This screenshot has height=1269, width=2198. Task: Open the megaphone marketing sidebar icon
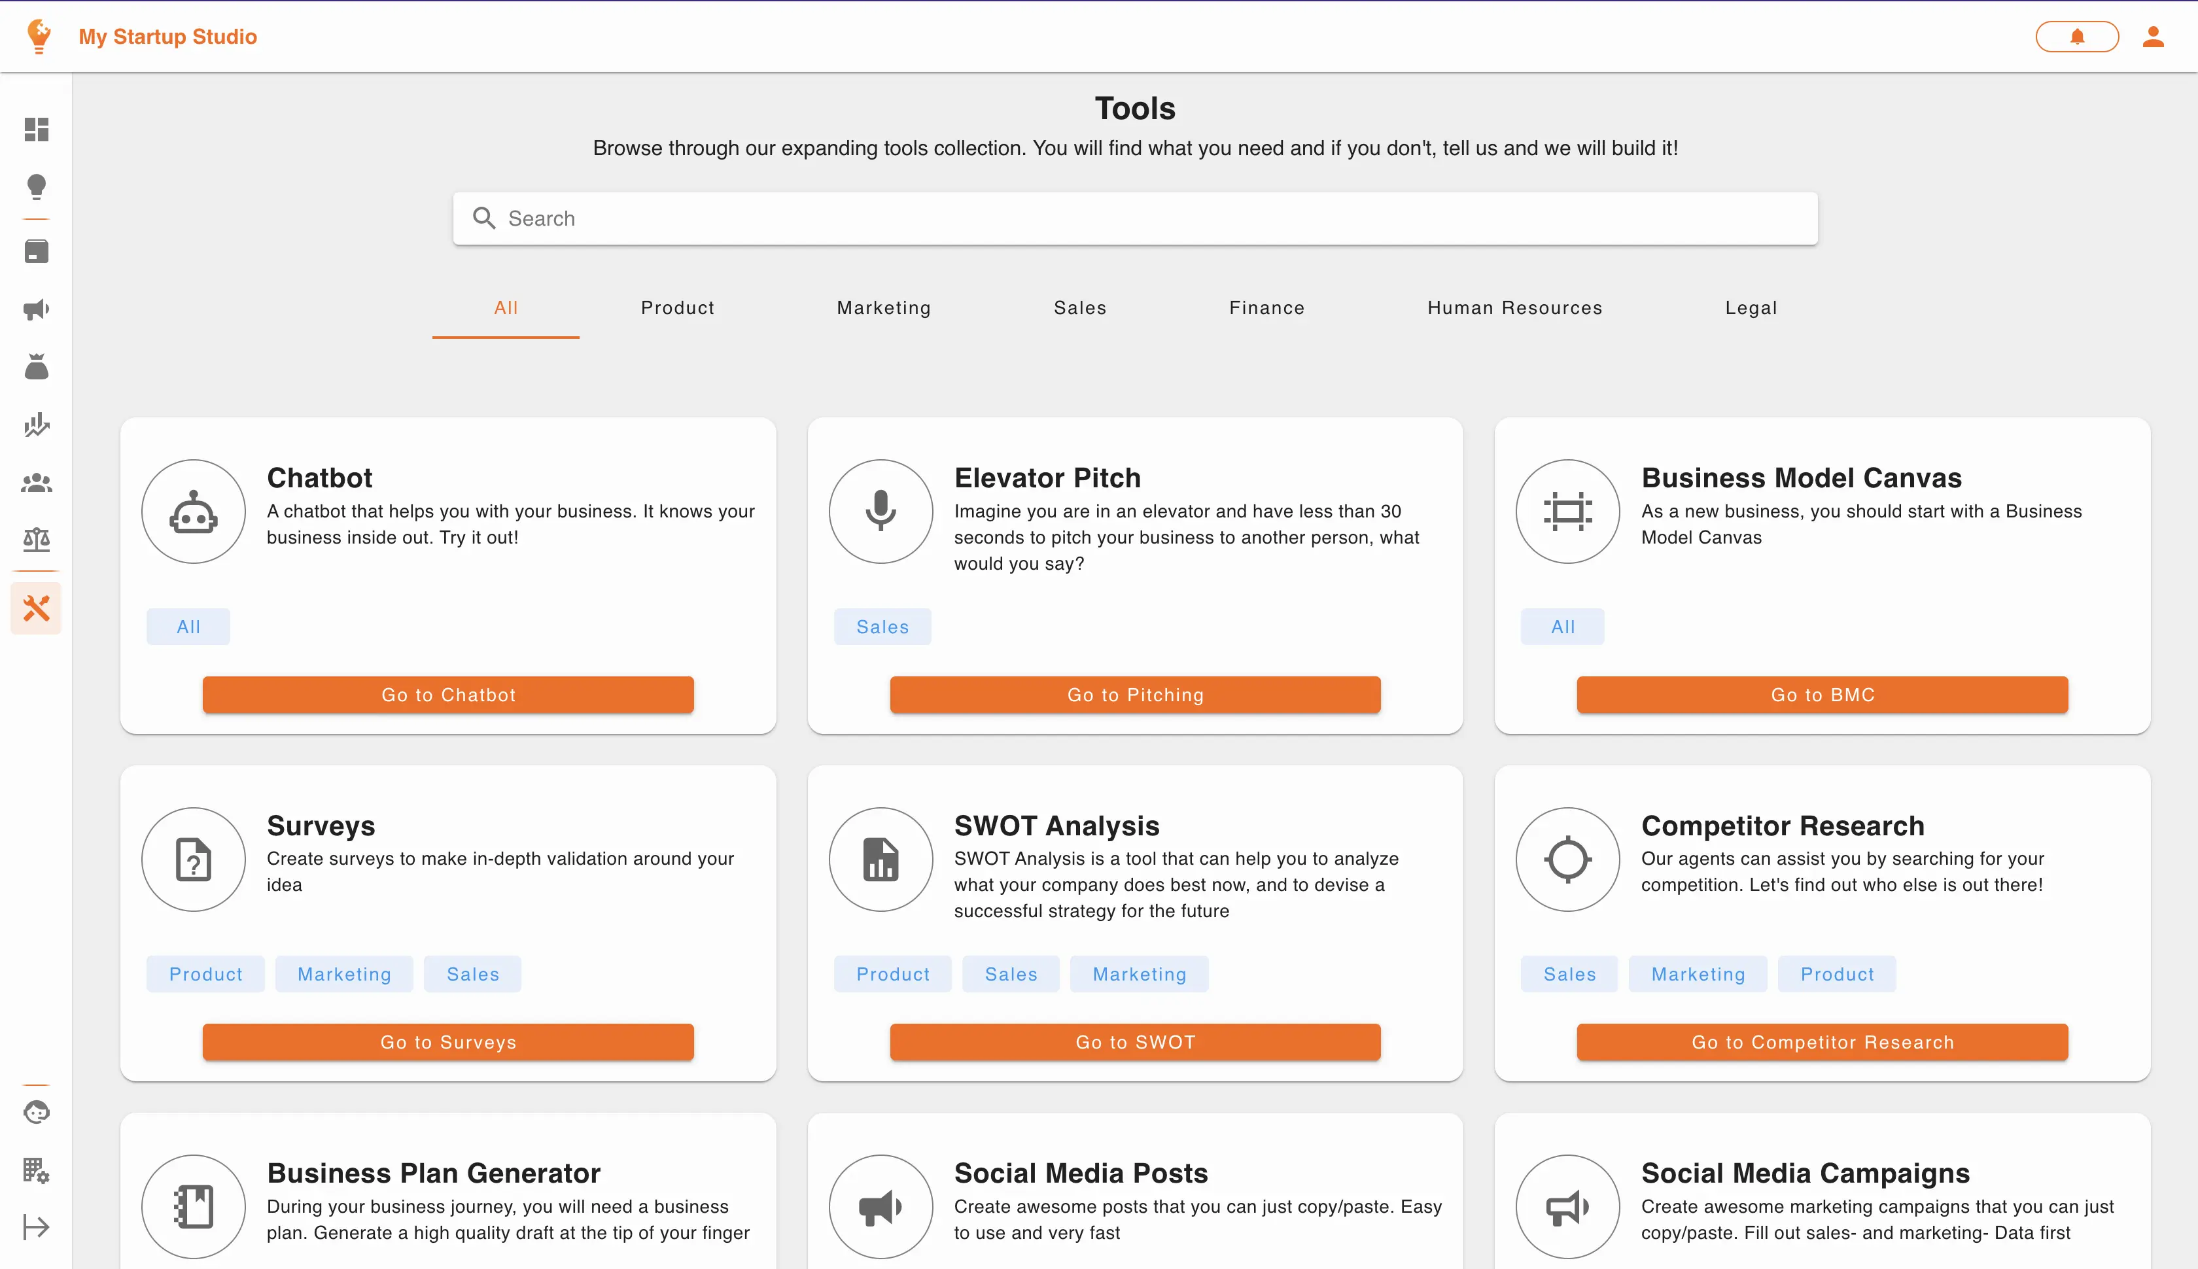tap(36, 309)
